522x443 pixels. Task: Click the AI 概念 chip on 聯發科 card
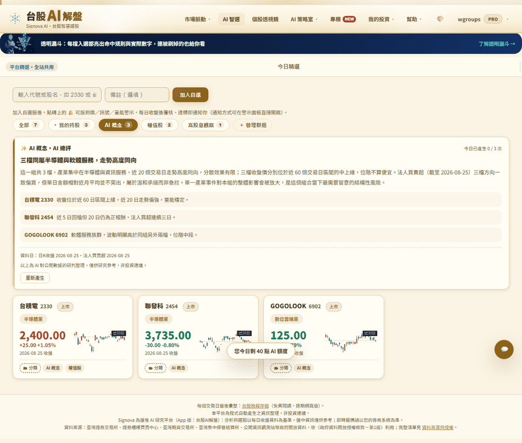(x=179, y=368)
